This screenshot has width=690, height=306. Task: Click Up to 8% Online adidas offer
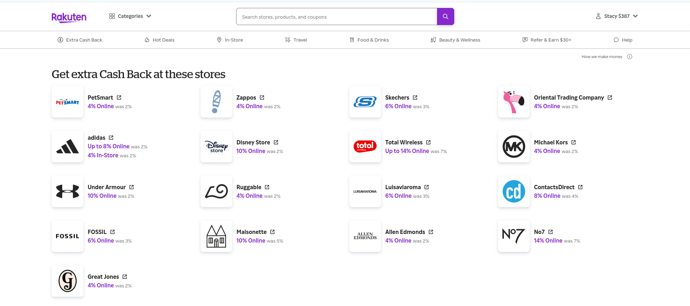point(109,147)
